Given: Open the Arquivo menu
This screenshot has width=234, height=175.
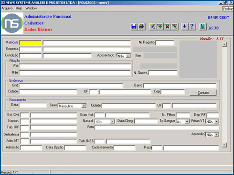Looking at the screenshot, I should (7, 8).
